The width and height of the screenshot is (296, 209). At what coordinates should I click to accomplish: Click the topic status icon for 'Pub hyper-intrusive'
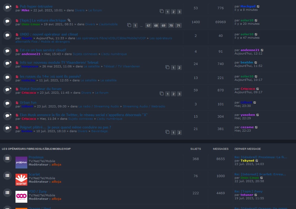coord(7,8)
